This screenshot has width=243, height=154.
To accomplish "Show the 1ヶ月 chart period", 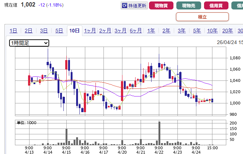I will coord(90,31).
